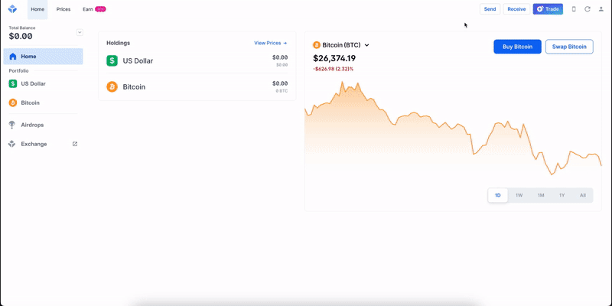Screen dimensions: 612x306
Task: Click the refresh icon in header
Action: click(588, 9)
